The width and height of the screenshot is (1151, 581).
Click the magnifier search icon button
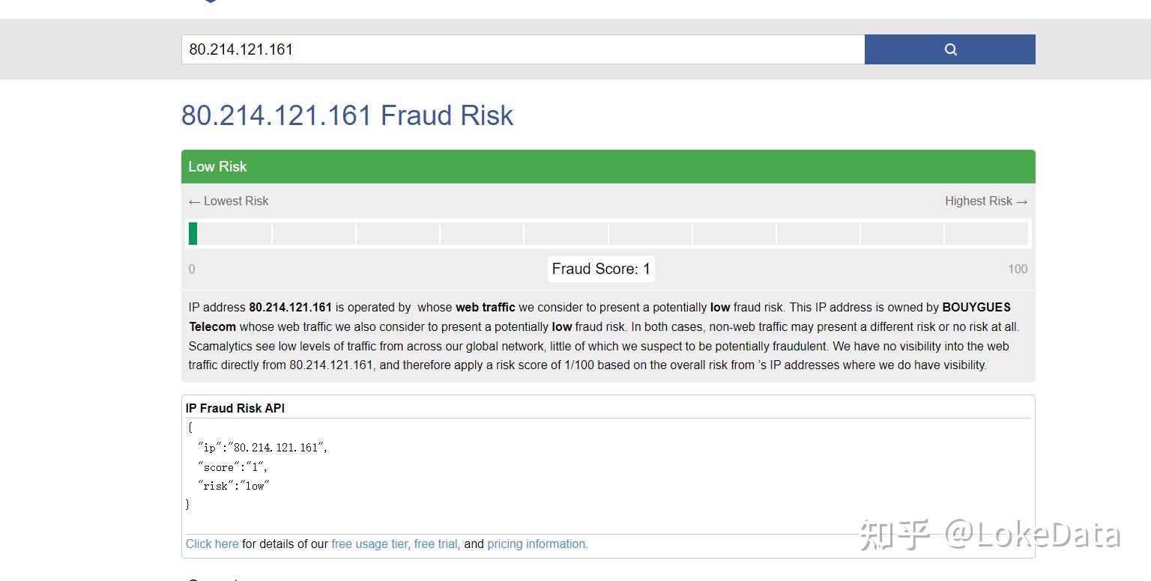[949, 49]
